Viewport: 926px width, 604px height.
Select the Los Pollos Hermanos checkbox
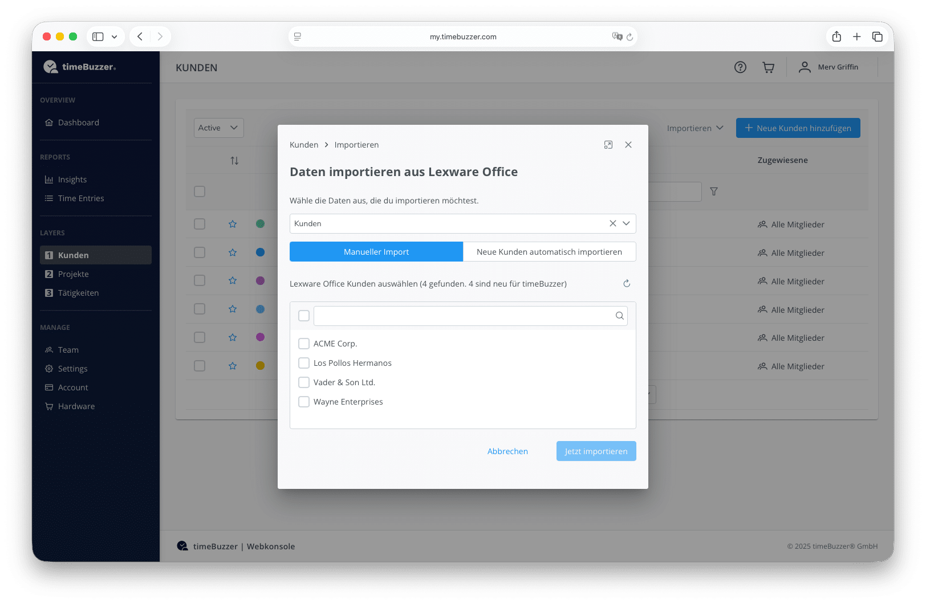(x=304, y=363)
